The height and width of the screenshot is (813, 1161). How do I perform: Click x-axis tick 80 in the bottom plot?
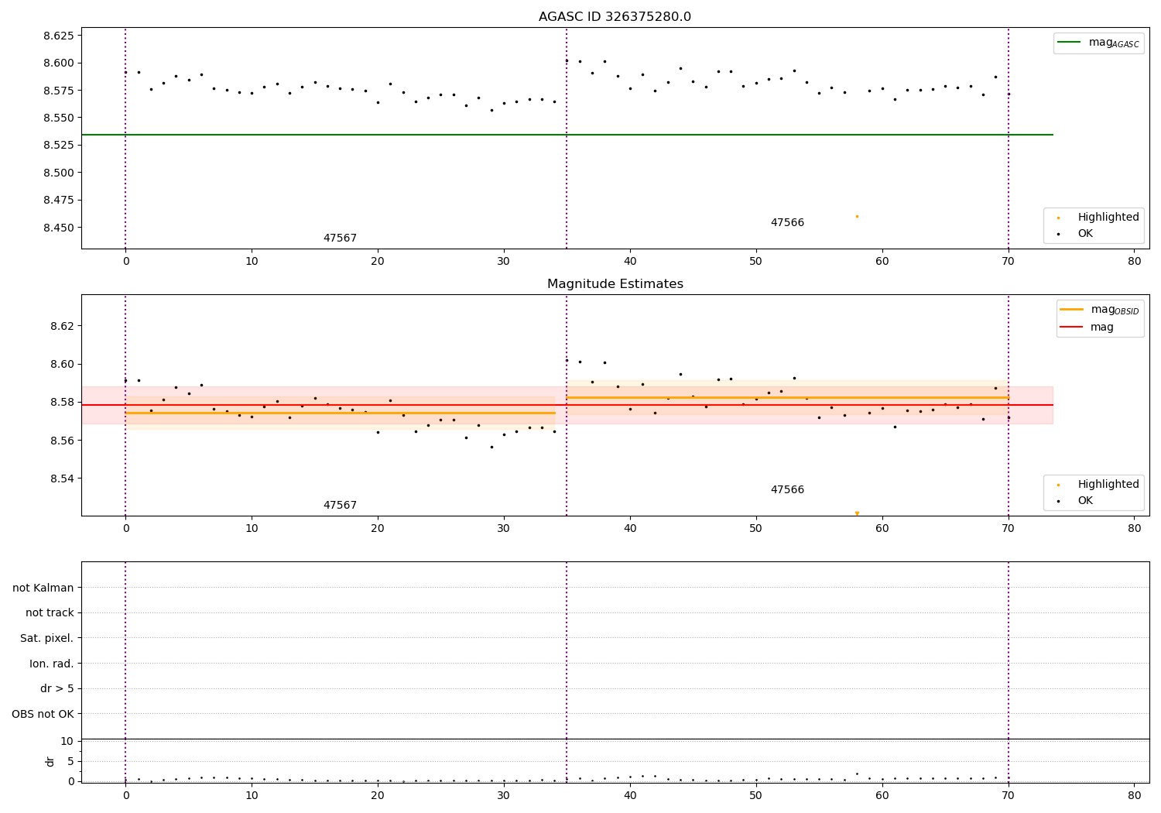point(1134,795)
